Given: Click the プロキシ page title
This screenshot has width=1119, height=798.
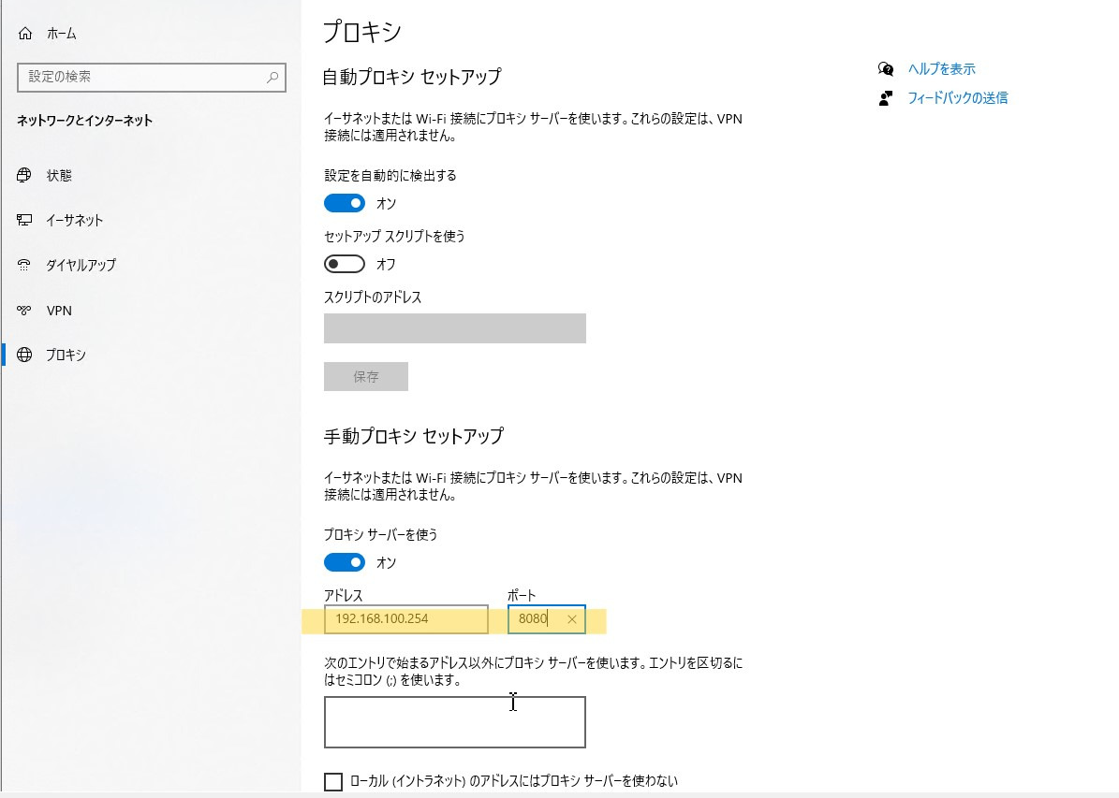Looking at the screenshot, I should point(362,32).
